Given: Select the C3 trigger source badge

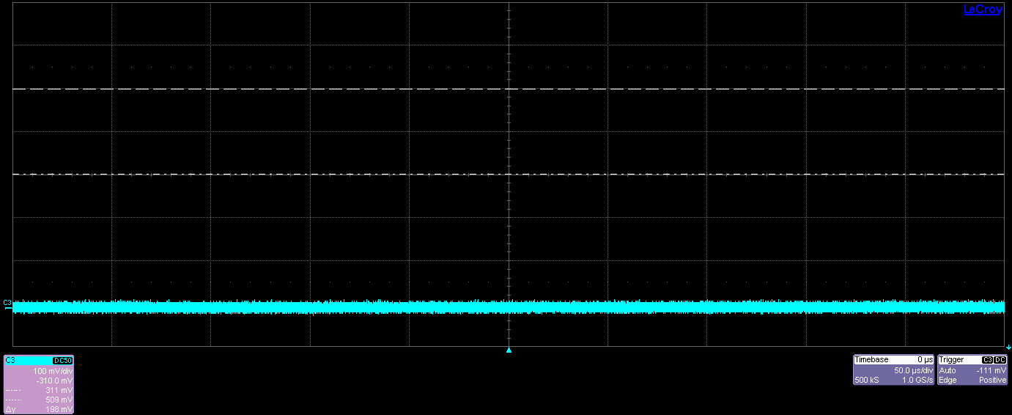Looking at the screenshot, I should click(x=987, y=360).
